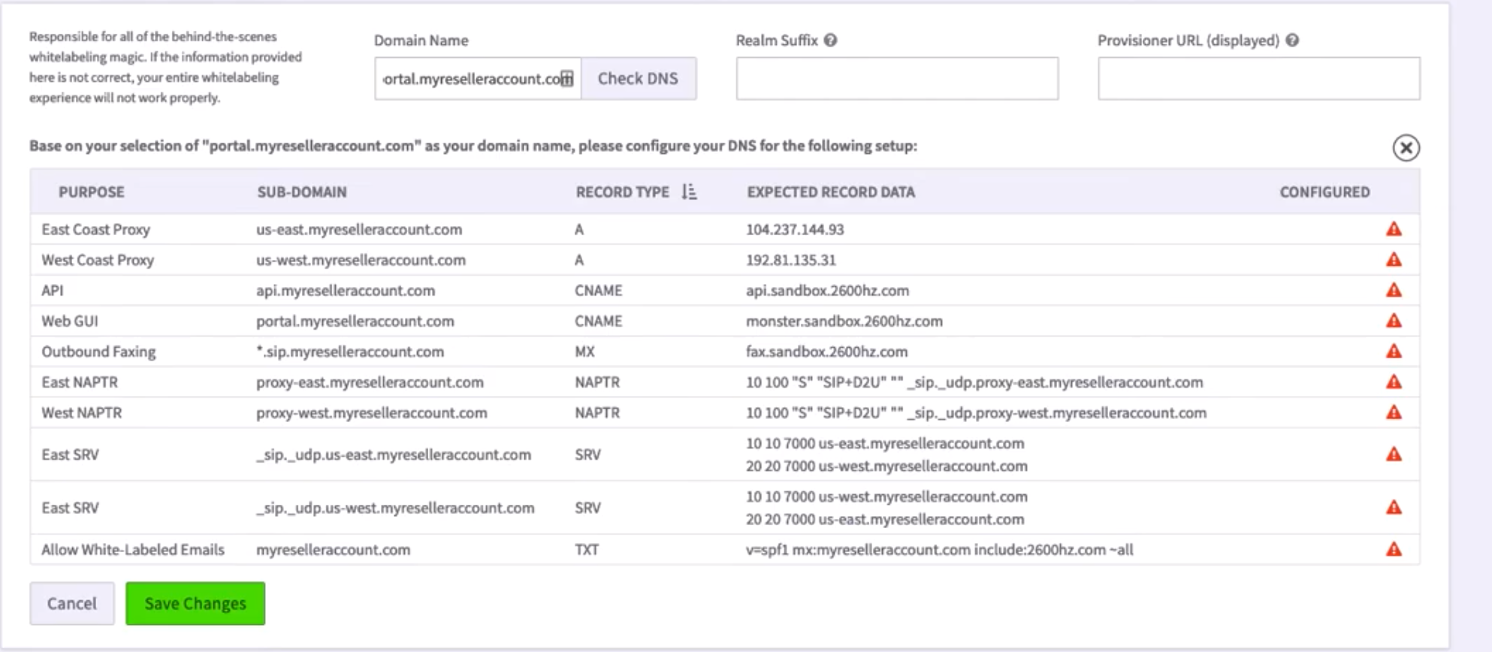The width and height of the screenshot is (1492, 652).
Task: Click the Provisioner URL input field
Action: [x=1258, y=78]
